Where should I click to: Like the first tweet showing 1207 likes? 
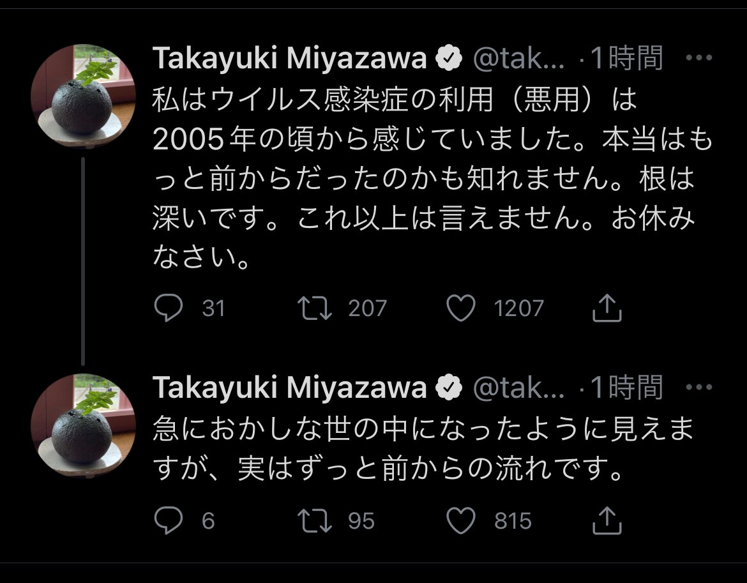click(461, 308)
